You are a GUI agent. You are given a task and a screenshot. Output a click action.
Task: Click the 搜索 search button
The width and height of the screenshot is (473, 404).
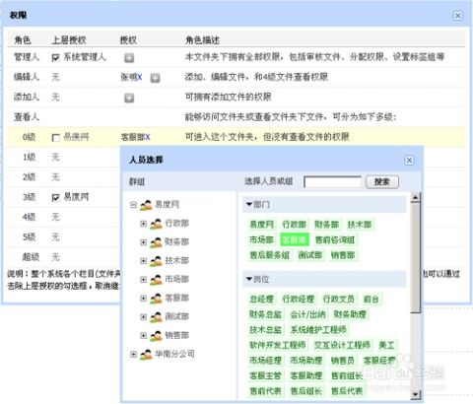coord(382,182)
